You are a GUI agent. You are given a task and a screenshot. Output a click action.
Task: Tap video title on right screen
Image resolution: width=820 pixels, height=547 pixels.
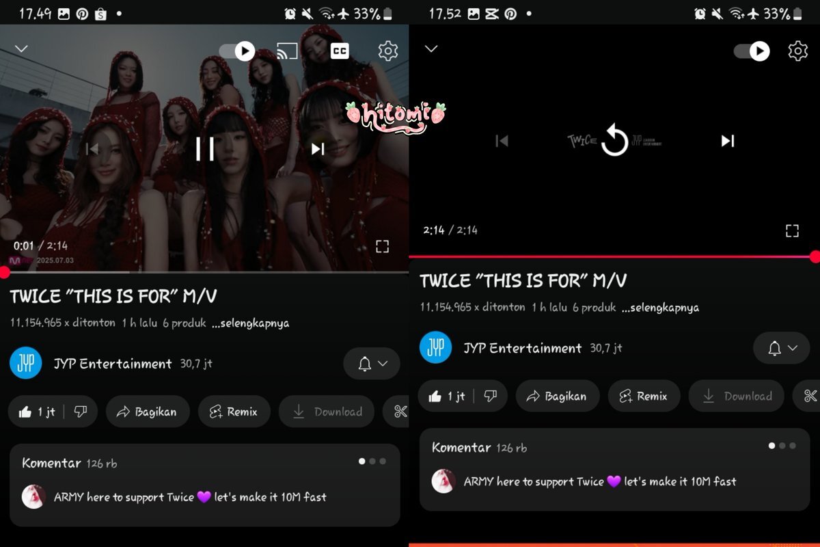pos(523,280)
